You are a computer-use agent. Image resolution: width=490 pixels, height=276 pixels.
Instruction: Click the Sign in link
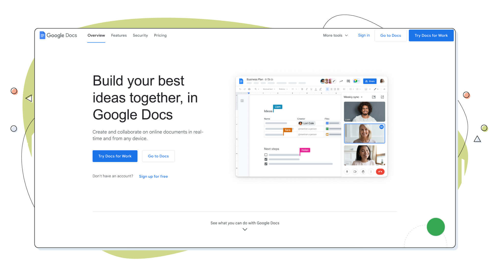tap(364, 35)
